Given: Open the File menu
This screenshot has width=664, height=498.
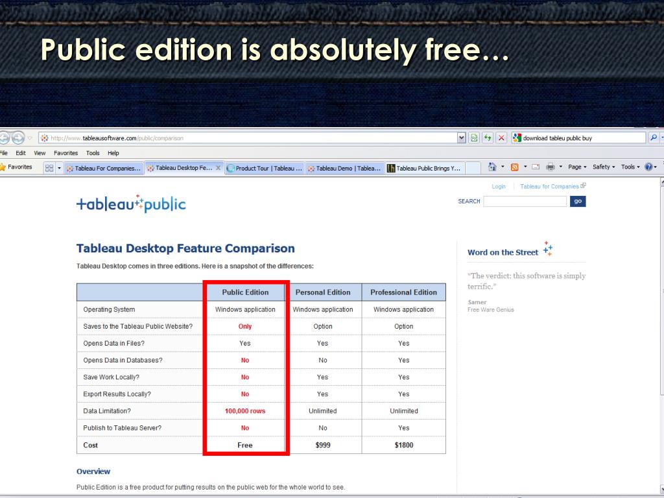Looking at the screenshot, I should (4, 153).
